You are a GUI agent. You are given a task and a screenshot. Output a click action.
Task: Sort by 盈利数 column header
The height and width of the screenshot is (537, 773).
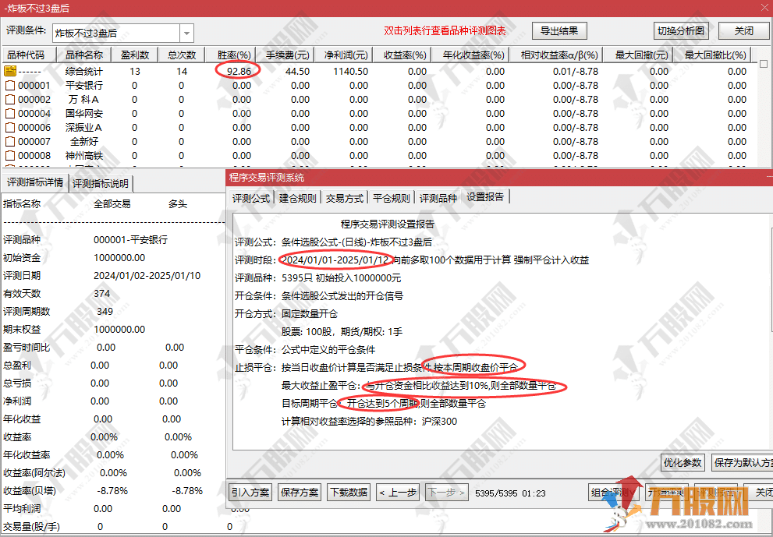(135, 55)
